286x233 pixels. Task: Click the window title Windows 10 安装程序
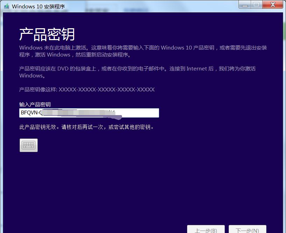[x=38, y=6]
